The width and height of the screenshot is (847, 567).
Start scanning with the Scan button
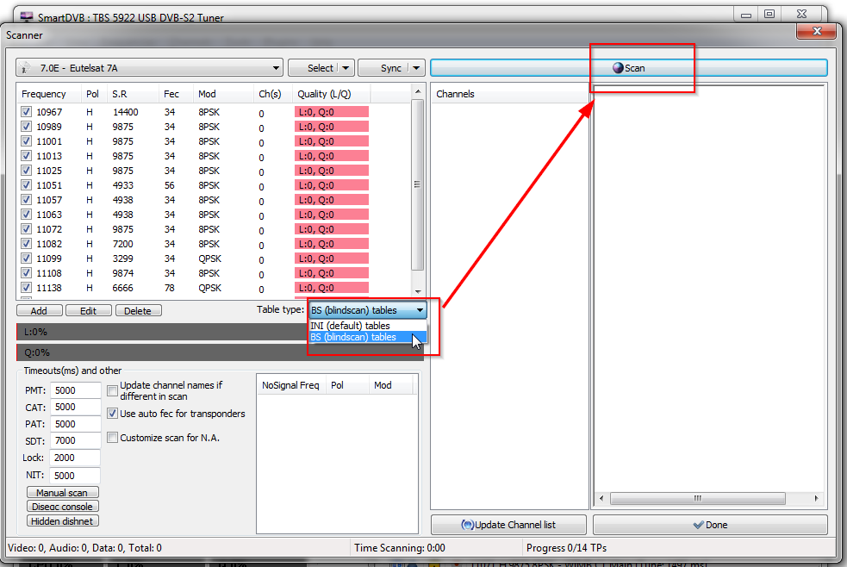pos(629,68)
